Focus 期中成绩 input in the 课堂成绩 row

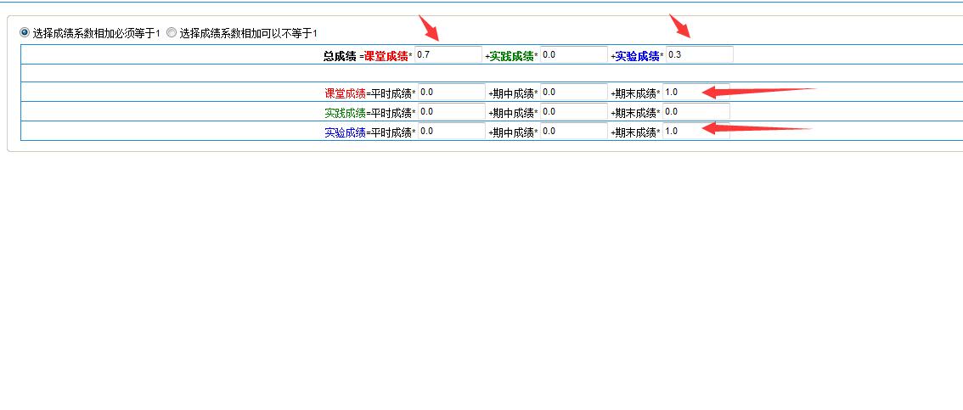click(573, 92)
